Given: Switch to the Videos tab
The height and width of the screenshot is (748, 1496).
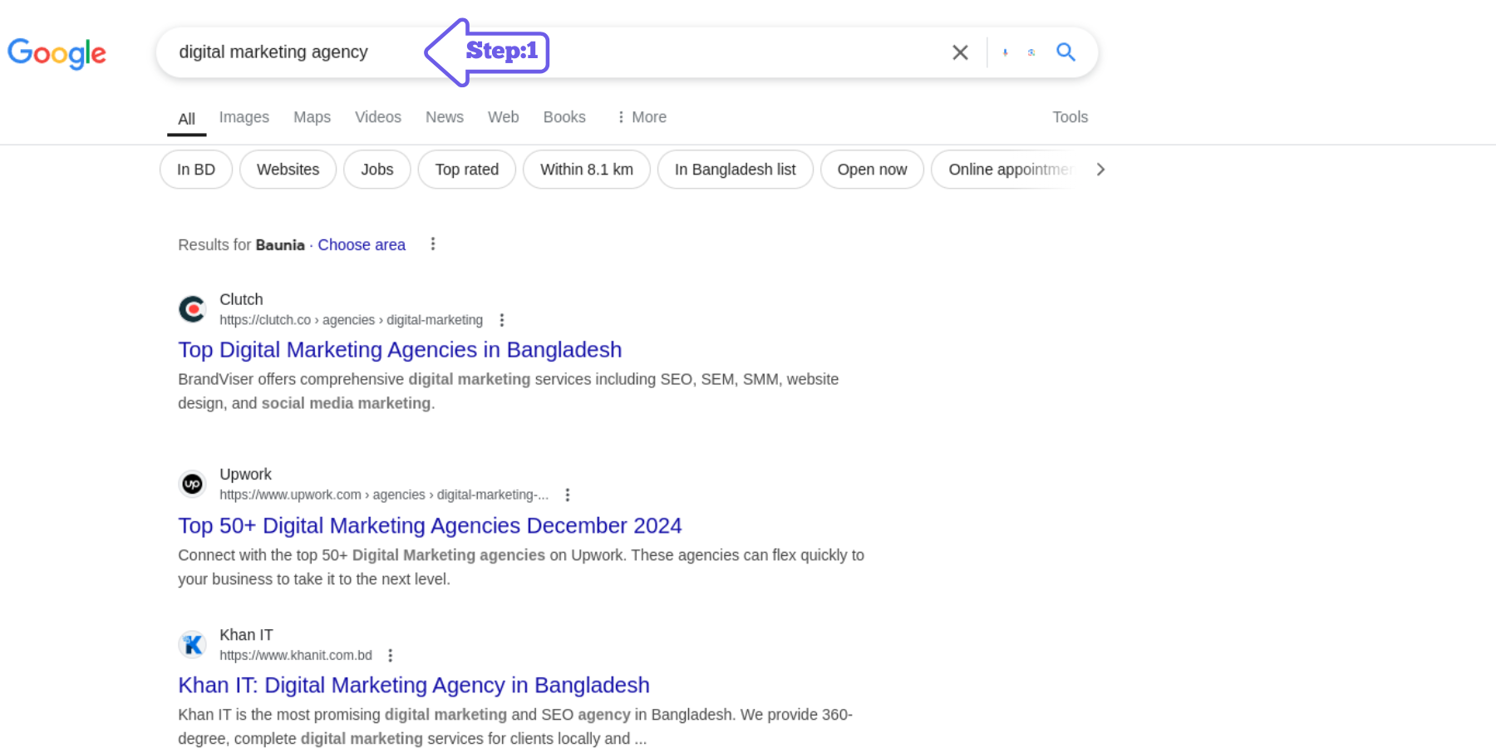Looking at the screenshot, I should pos(378,117).
